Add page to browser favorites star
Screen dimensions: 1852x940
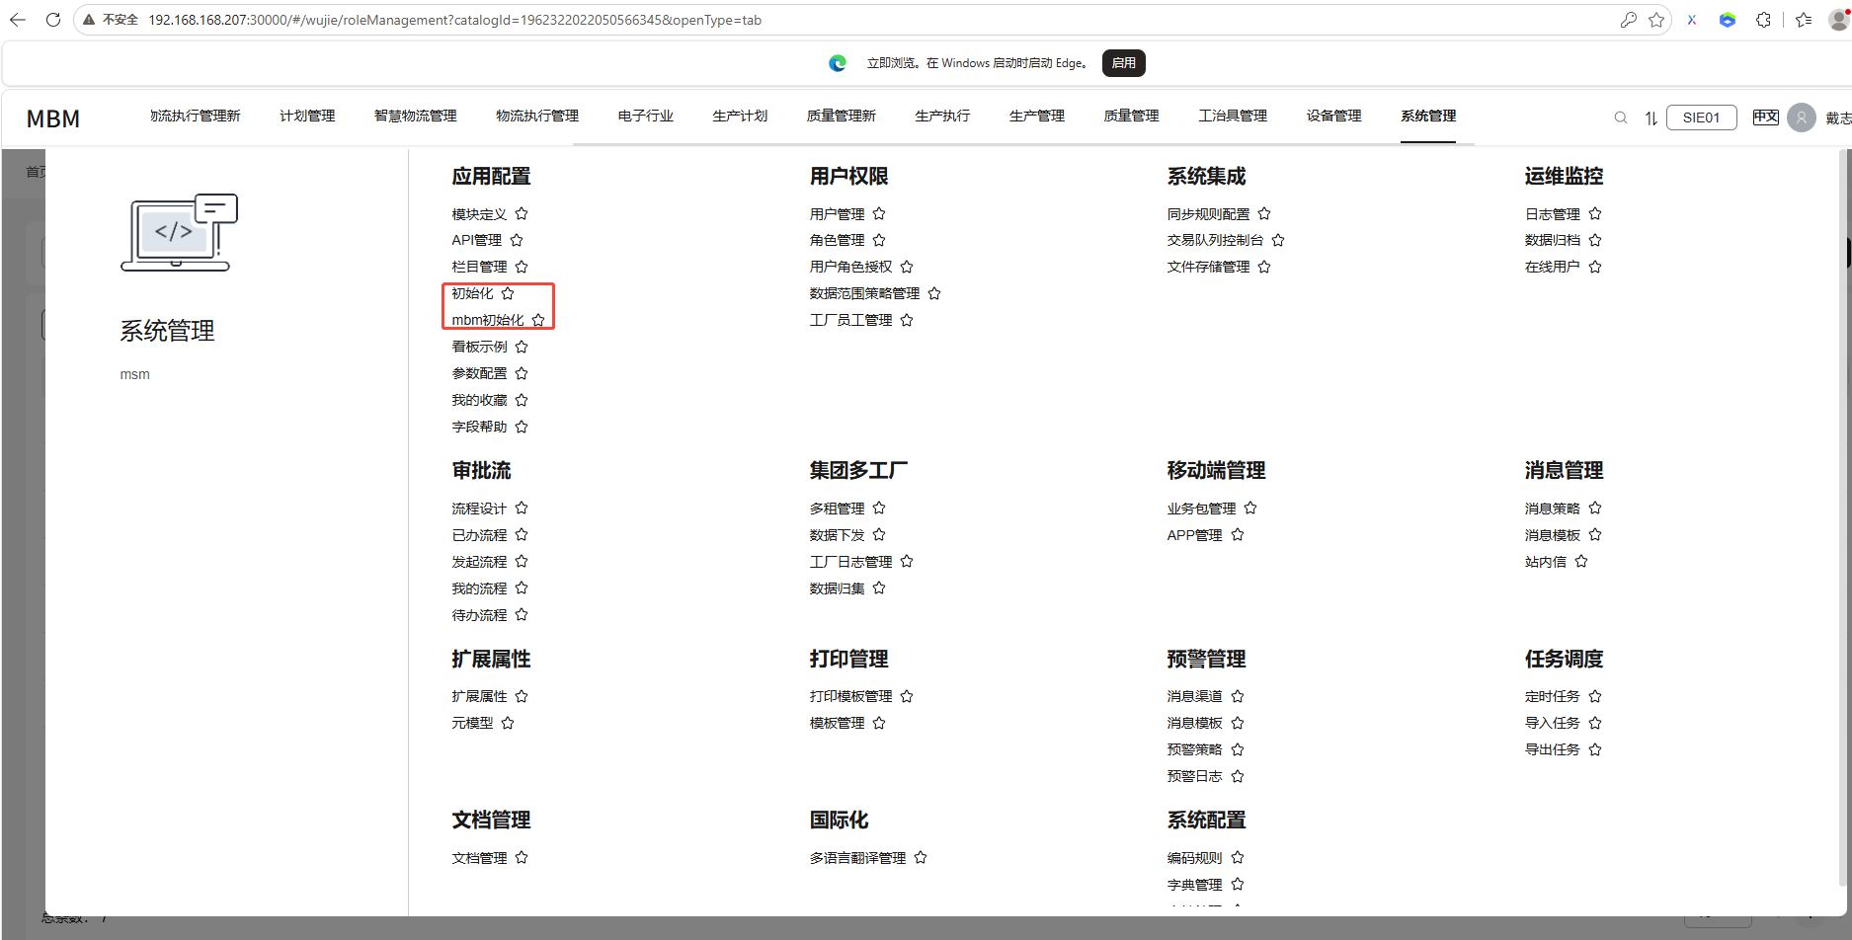click(x=1656, y=20)
